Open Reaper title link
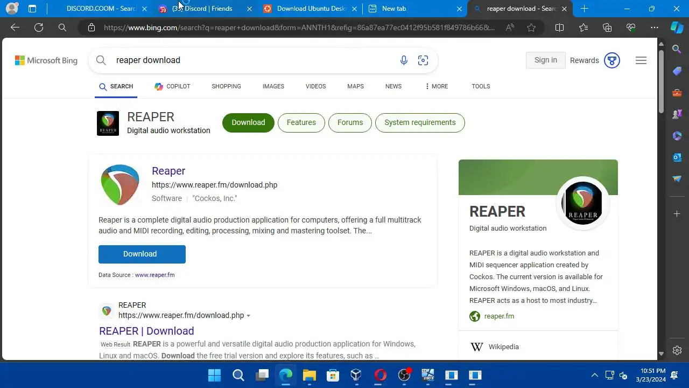 [168, 171]
